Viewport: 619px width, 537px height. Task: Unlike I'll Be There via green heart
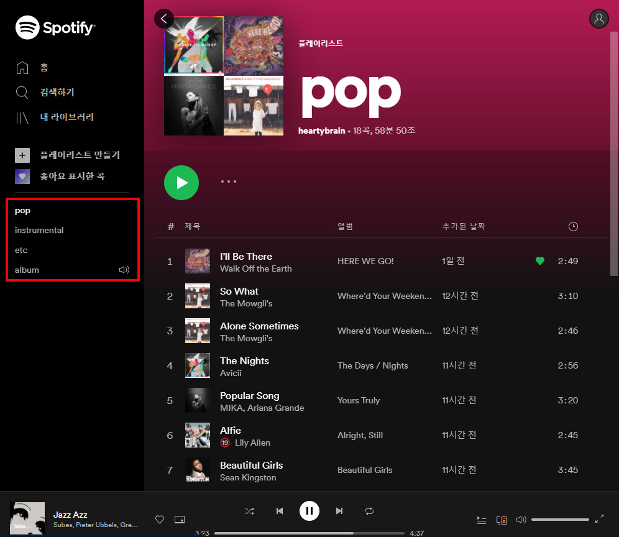pos(539,261)
